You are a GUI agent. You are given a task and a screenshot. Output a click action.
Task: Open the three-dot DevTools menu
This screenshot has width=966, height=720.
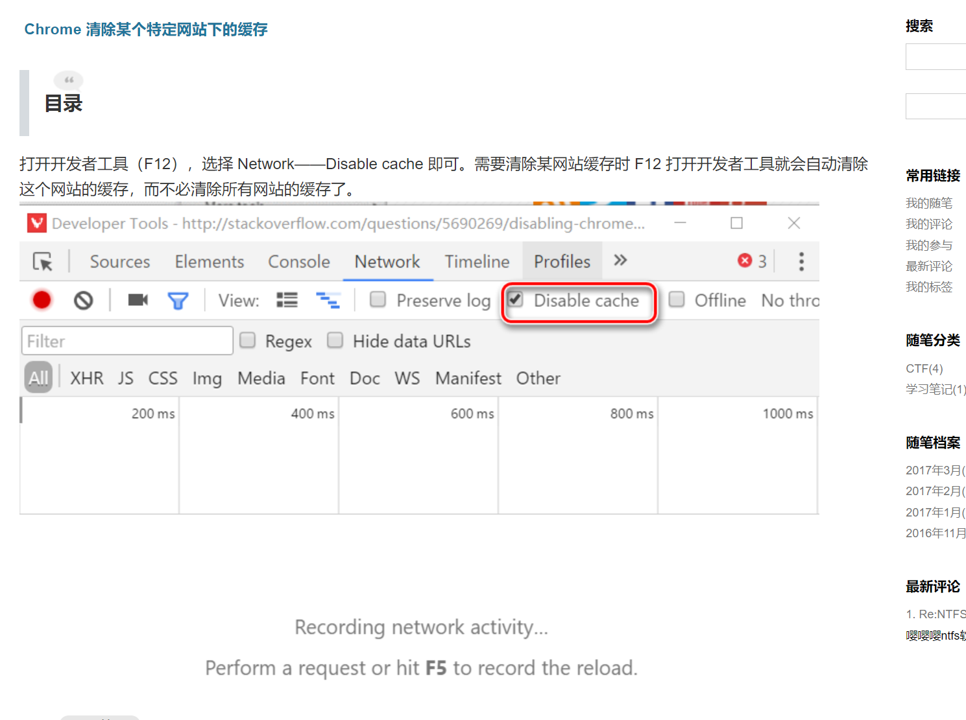point(801,261)
